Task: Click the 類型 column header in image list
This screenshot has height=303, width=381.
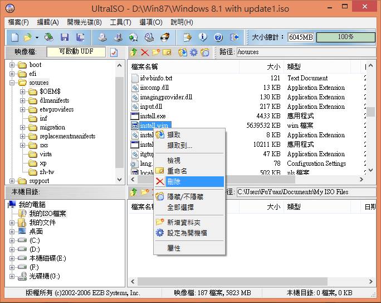Action: point(317,67)
